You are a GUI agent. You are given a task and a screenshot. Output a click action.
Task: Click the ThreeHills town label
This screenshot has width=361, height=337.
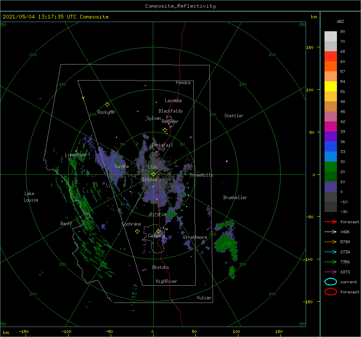(201, 175)
